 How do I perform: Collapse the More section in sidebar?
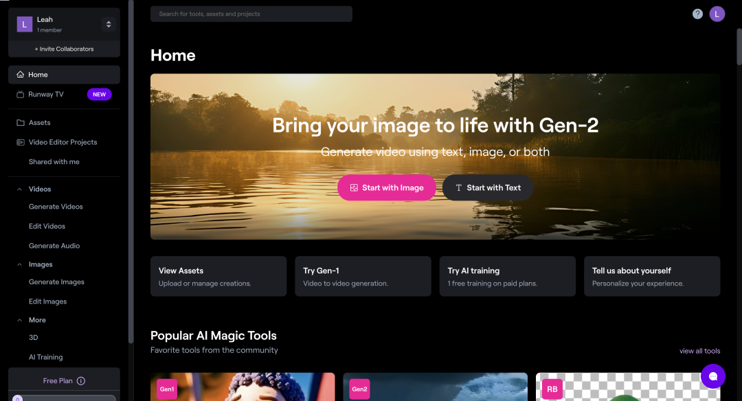tap(19, 320)
